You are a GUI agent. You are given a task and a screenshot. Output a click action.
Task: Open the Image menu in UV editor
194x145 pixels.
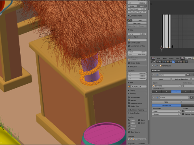(171, 58)
